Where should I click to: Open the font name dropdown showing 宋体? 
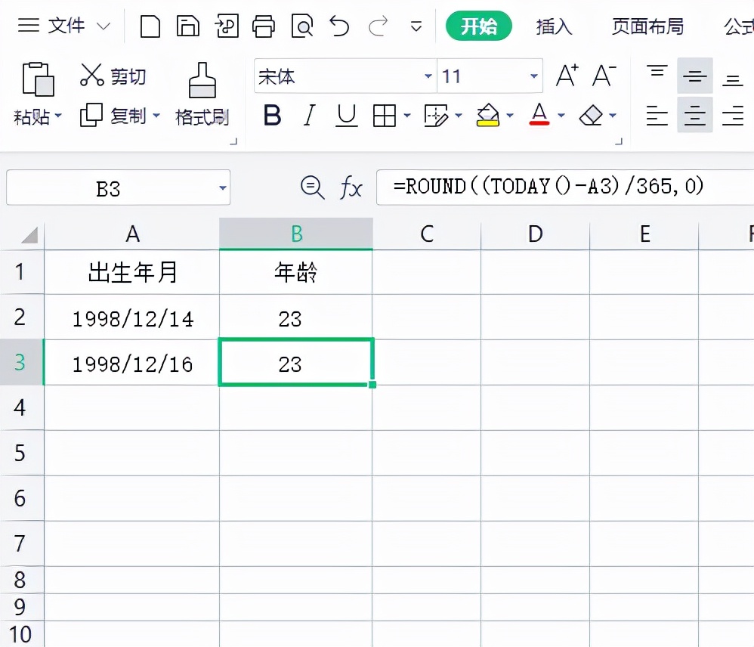click(x=428, y=76)
